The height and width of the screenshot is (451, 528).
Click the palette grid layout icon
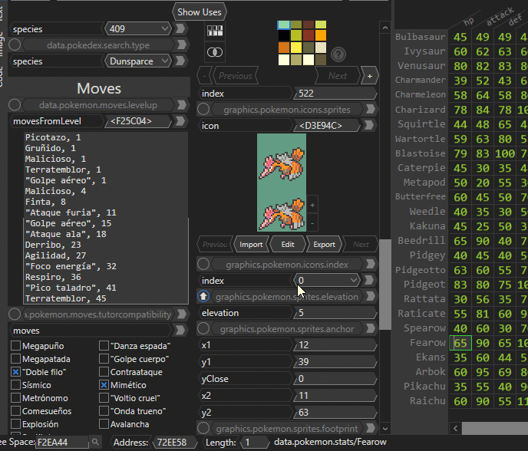coord(215,31)
